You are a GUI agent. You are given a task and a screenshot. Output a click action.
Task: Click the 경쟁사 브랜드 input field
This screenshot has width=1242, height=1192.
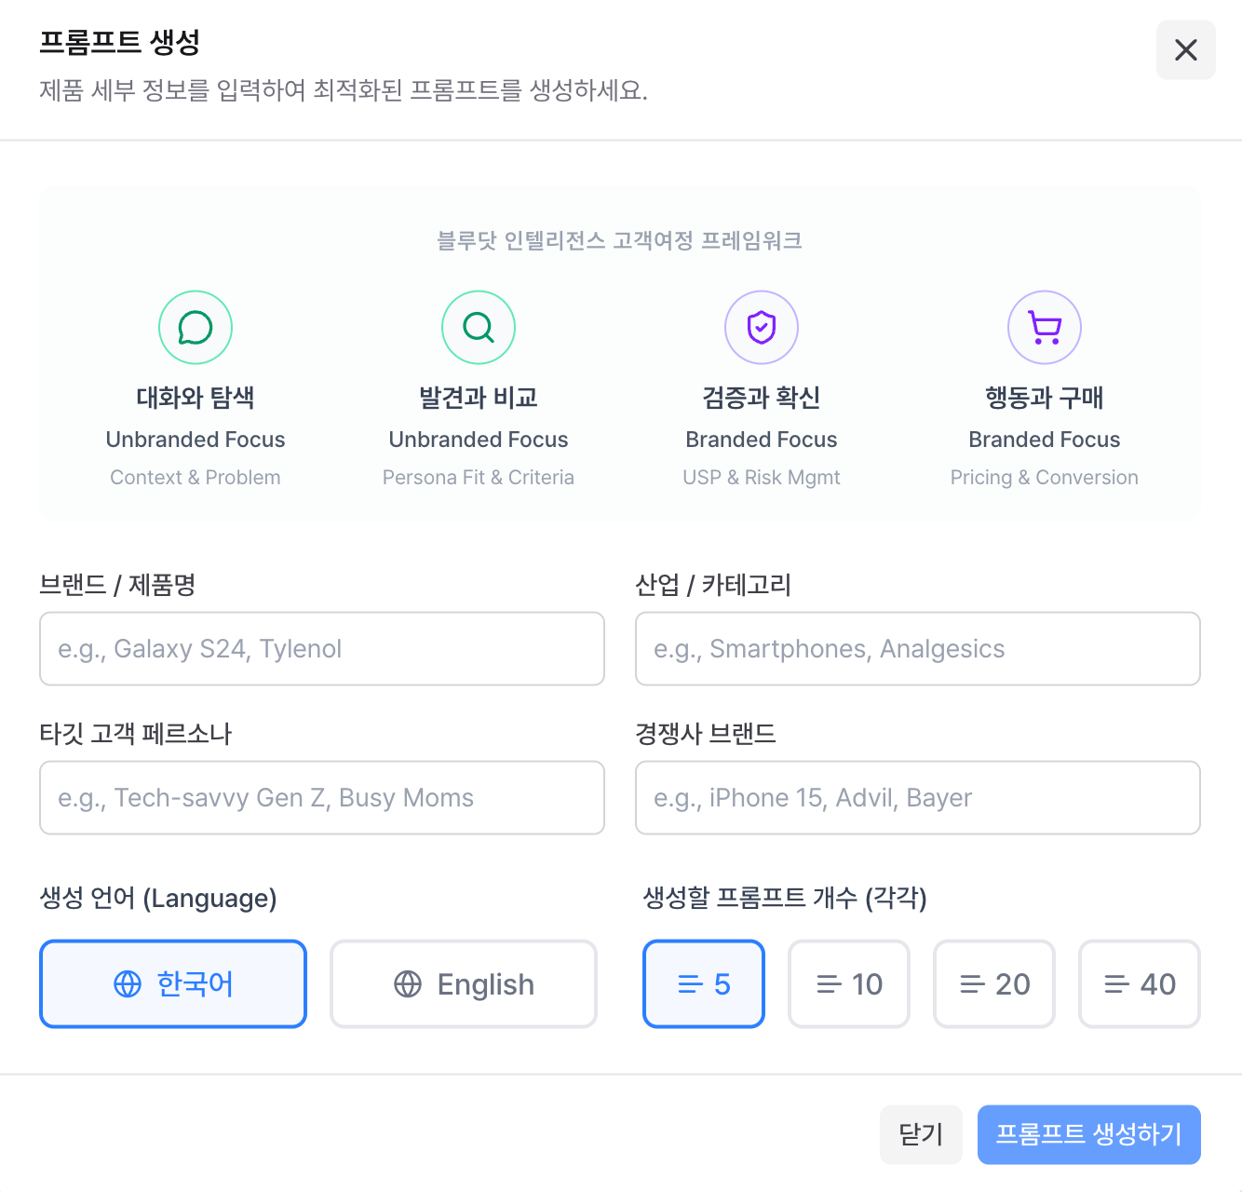coord(917,798)
